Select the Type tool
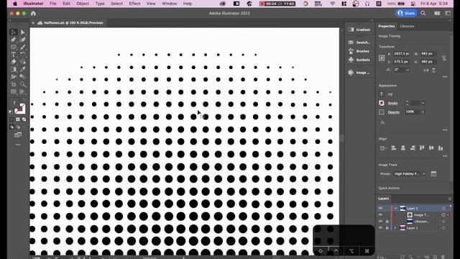This screenshot has width=460, height=259. (14, 55)
